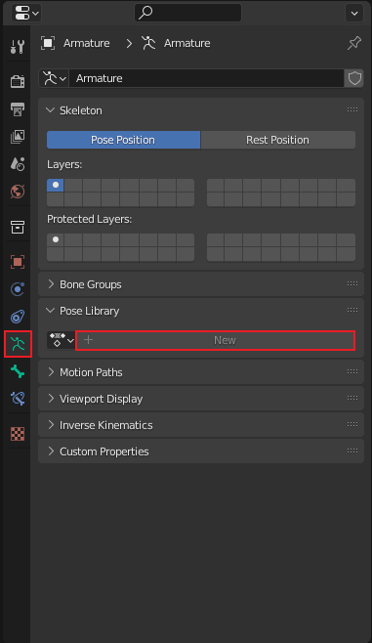Switch to Rest Position mode
Viewport: 372px width, 643px height.
click(277, 140)
